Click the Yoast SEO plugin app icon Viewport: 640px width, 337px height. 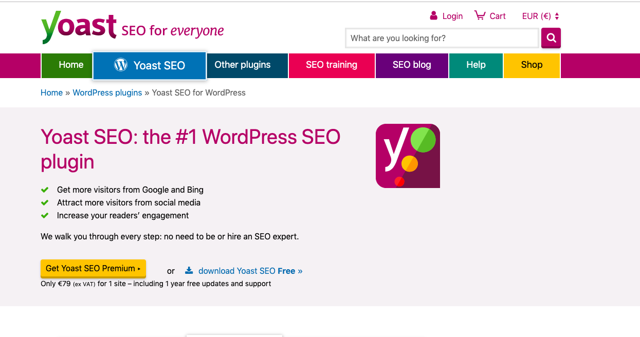[407, 156]
